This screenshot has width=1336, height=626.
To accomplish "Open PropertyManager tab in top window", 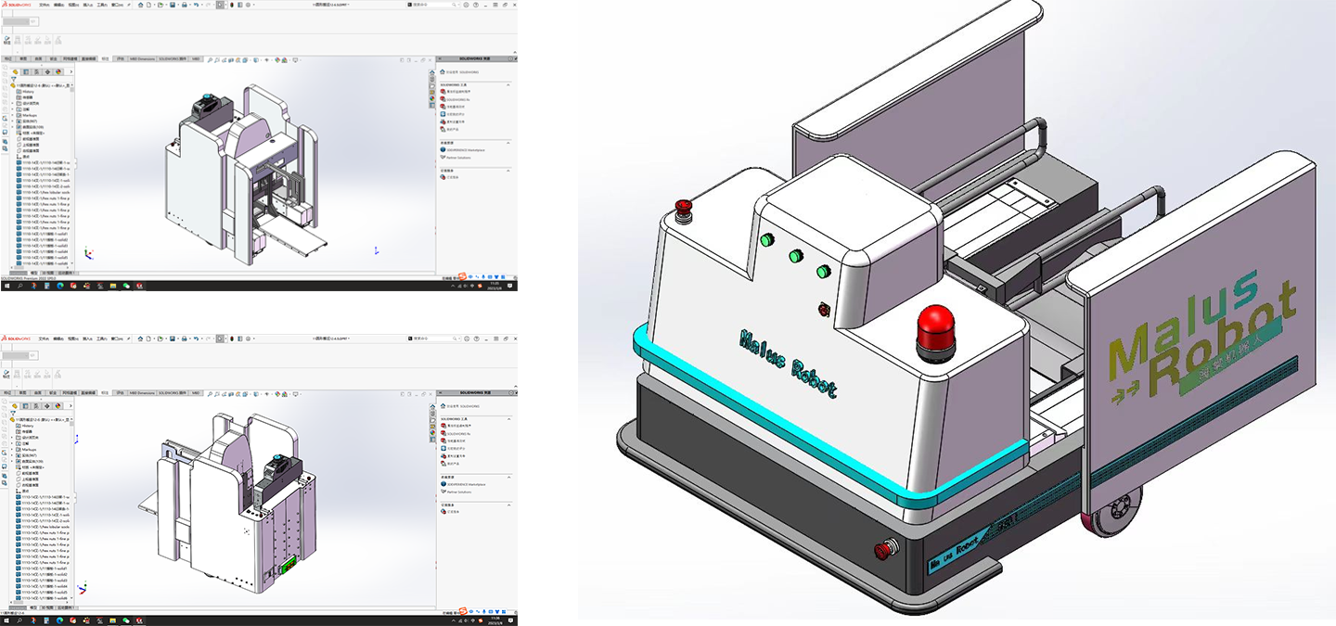I will coord(26,71).
